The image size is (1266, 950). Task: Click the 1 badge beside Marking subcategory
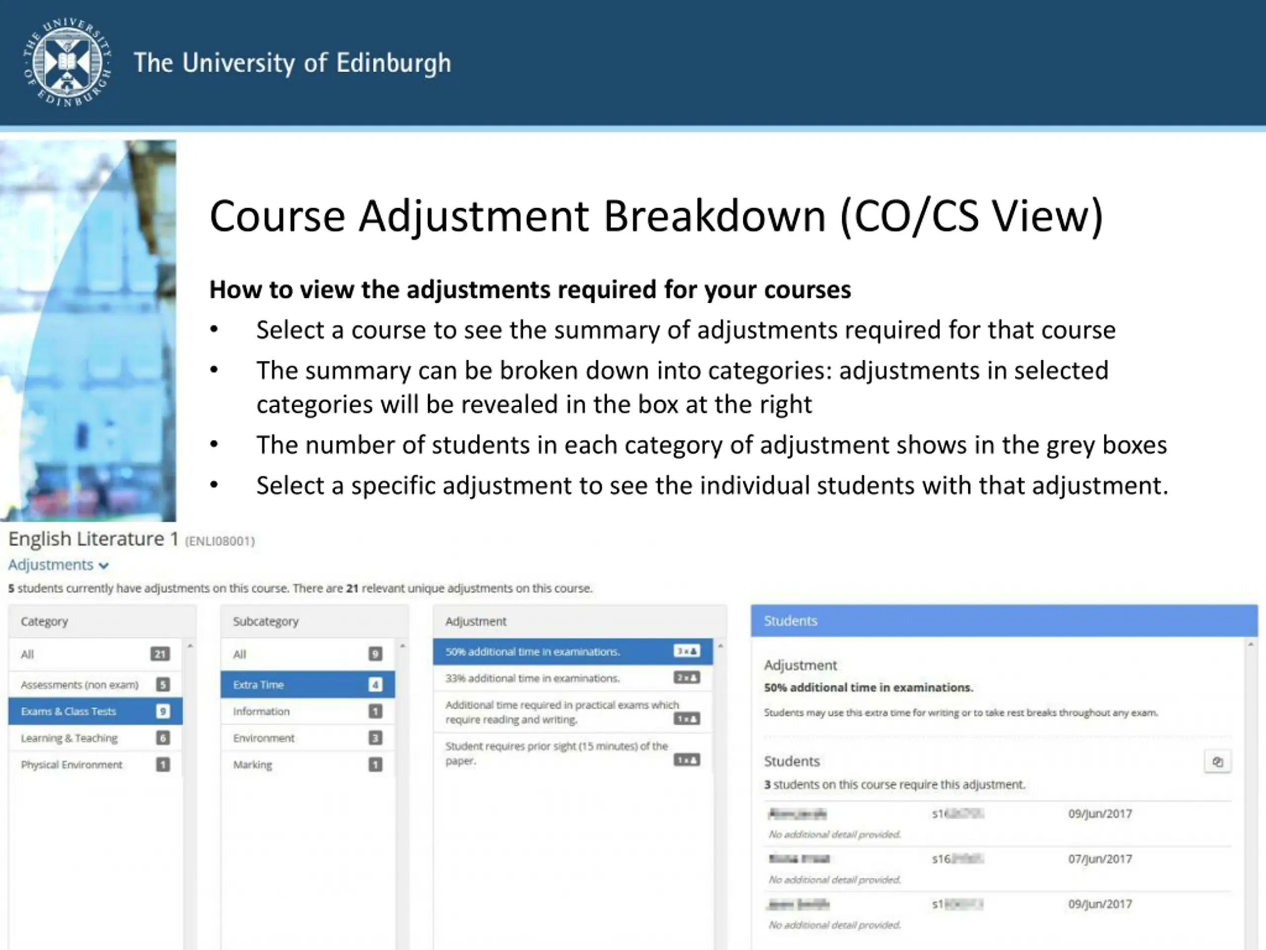(375, 765)
